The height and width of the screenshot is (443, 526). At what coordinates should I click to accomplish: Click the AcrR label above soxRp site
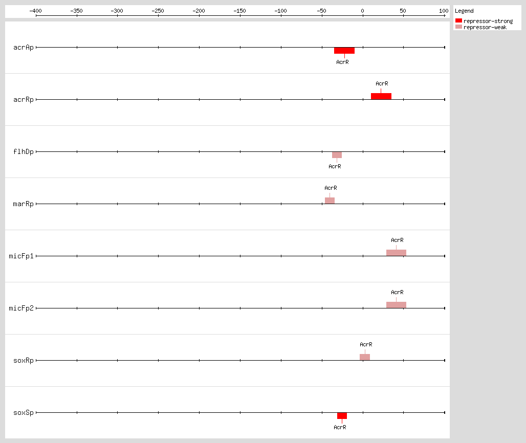click(x=366, y=344)
